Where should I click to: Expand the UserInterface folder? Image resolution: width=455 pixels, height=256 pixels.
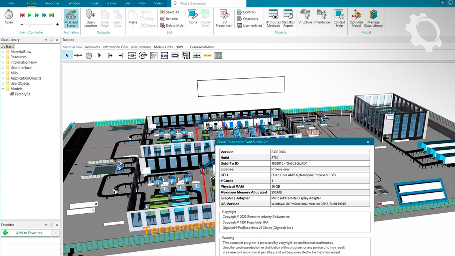[3, 68]
